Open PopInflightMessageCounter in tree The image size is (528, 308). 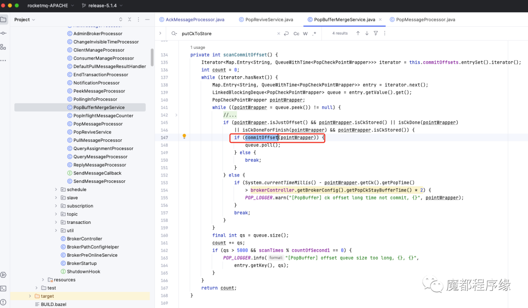point(103,115)
